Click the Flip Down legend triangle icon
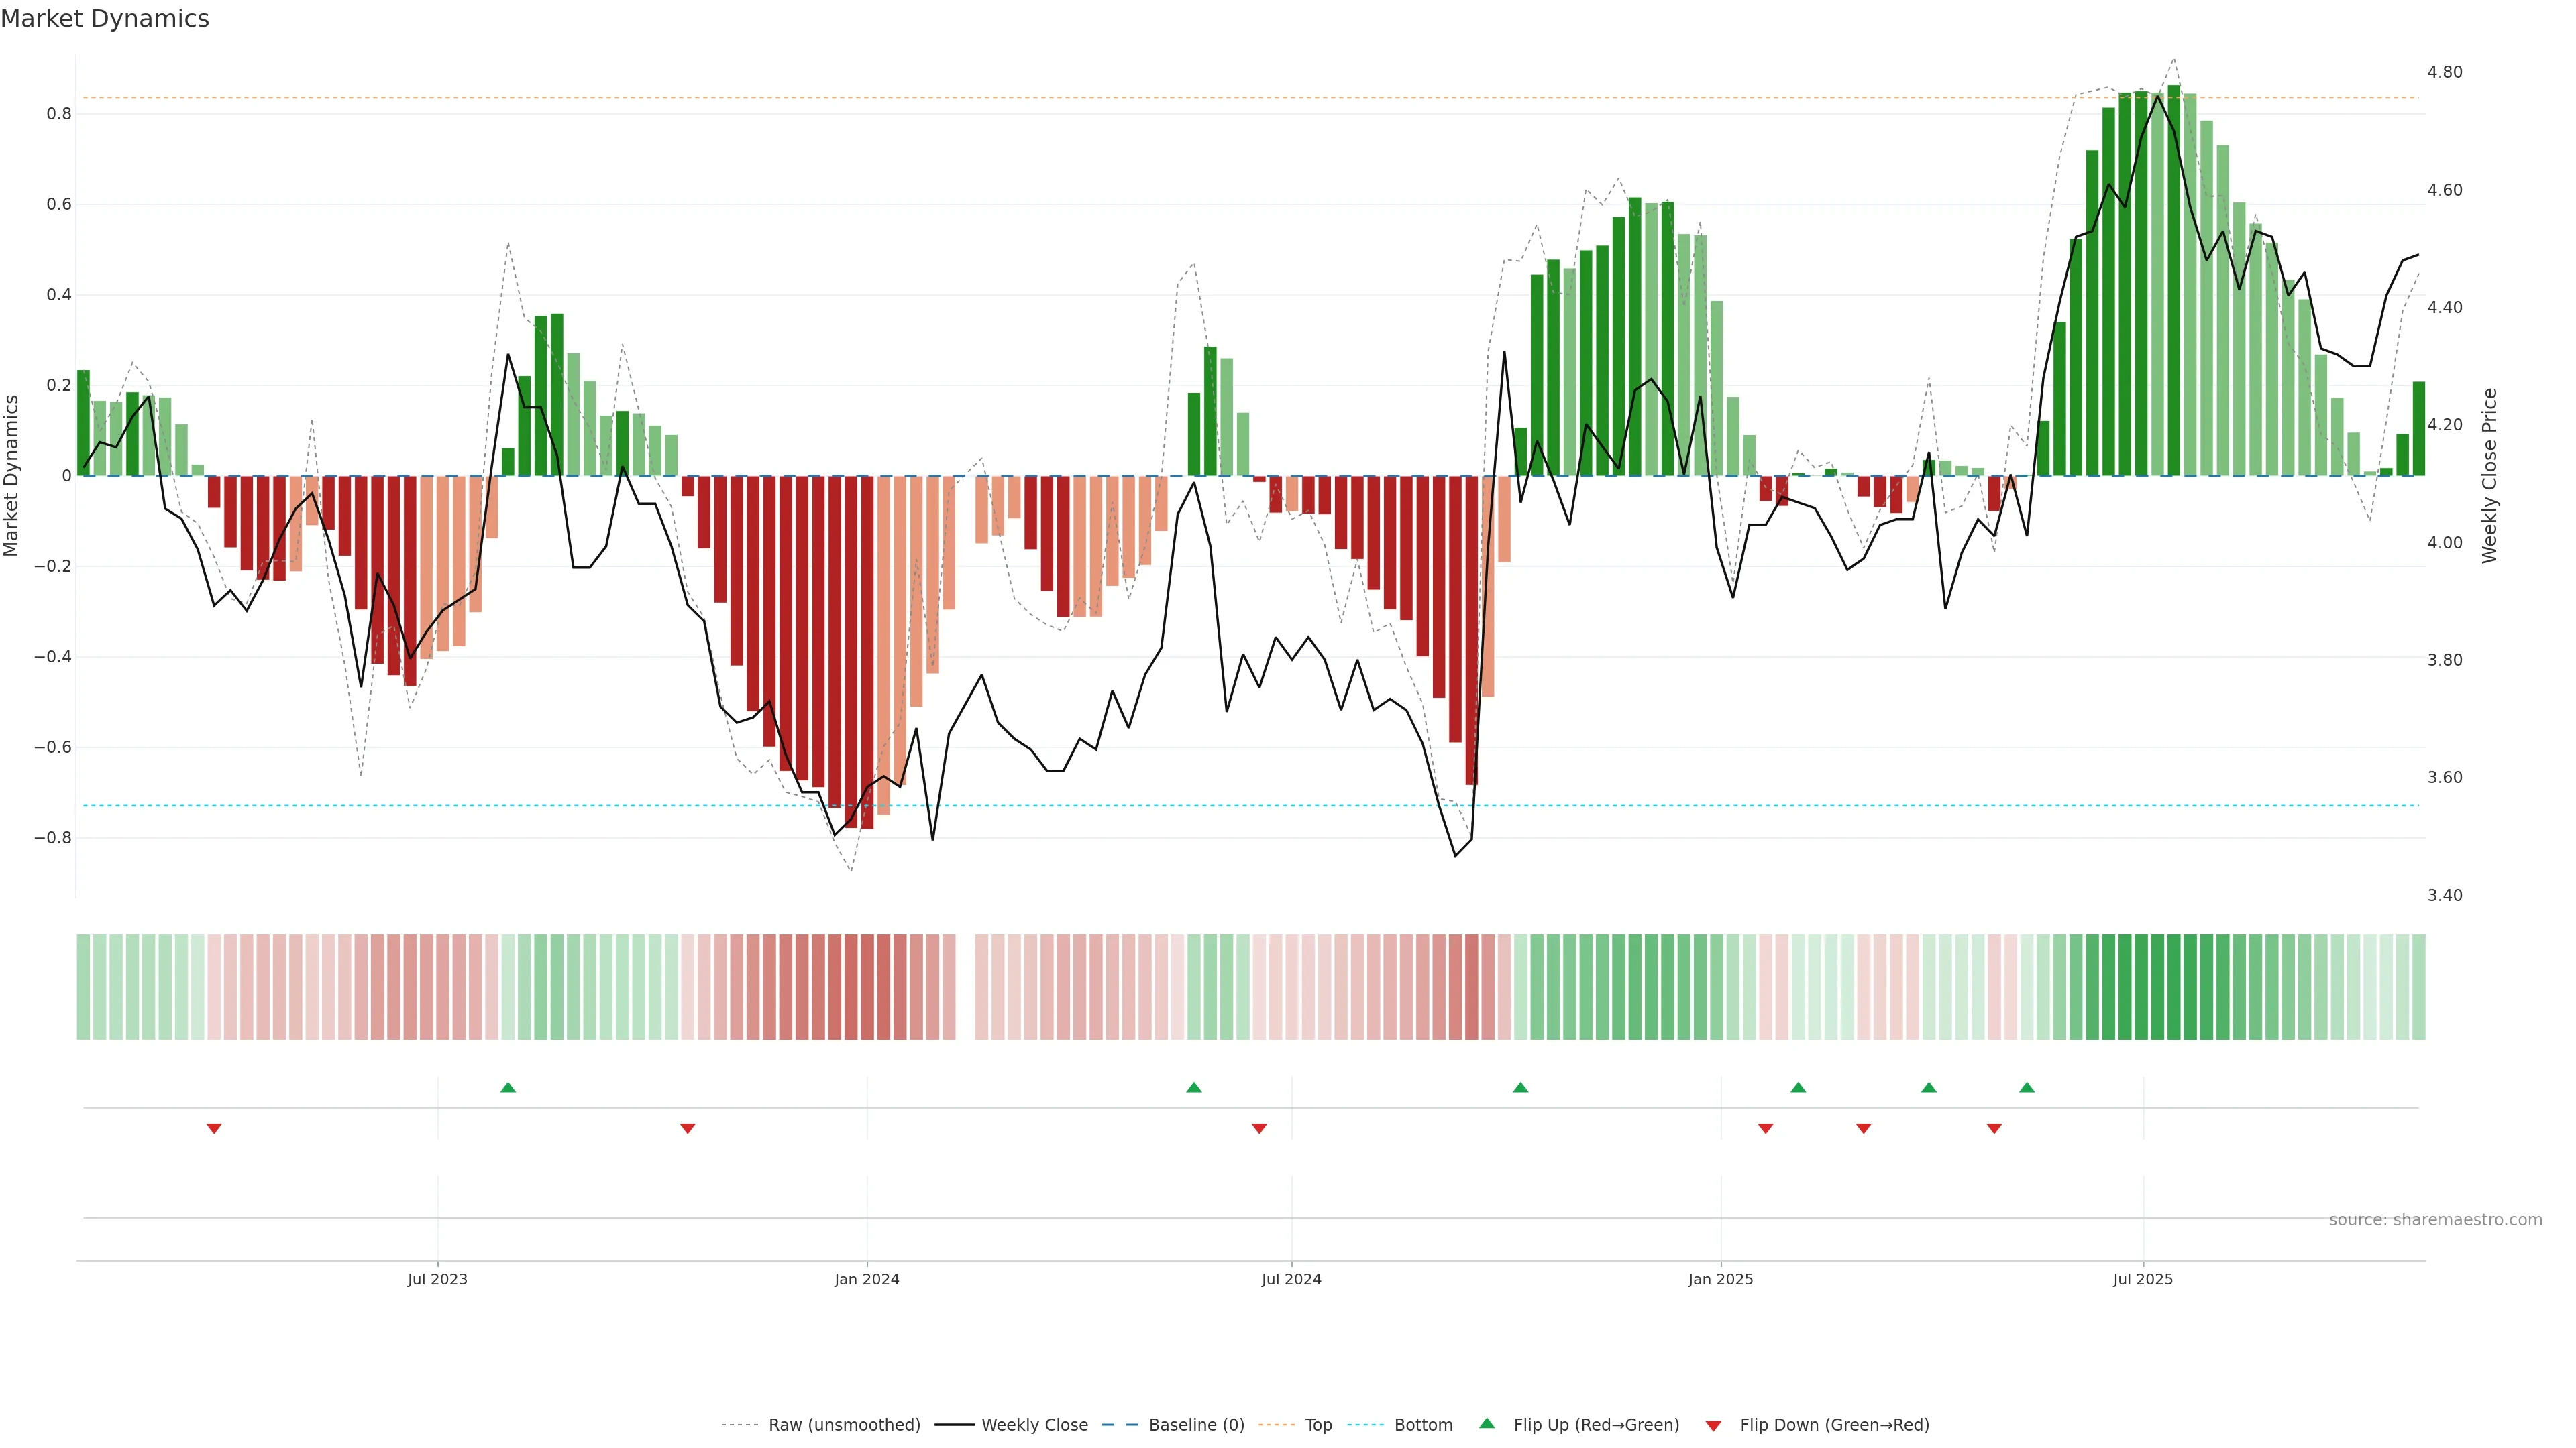This screenshot has width=2576, height=1448. pos(1713,1425)
